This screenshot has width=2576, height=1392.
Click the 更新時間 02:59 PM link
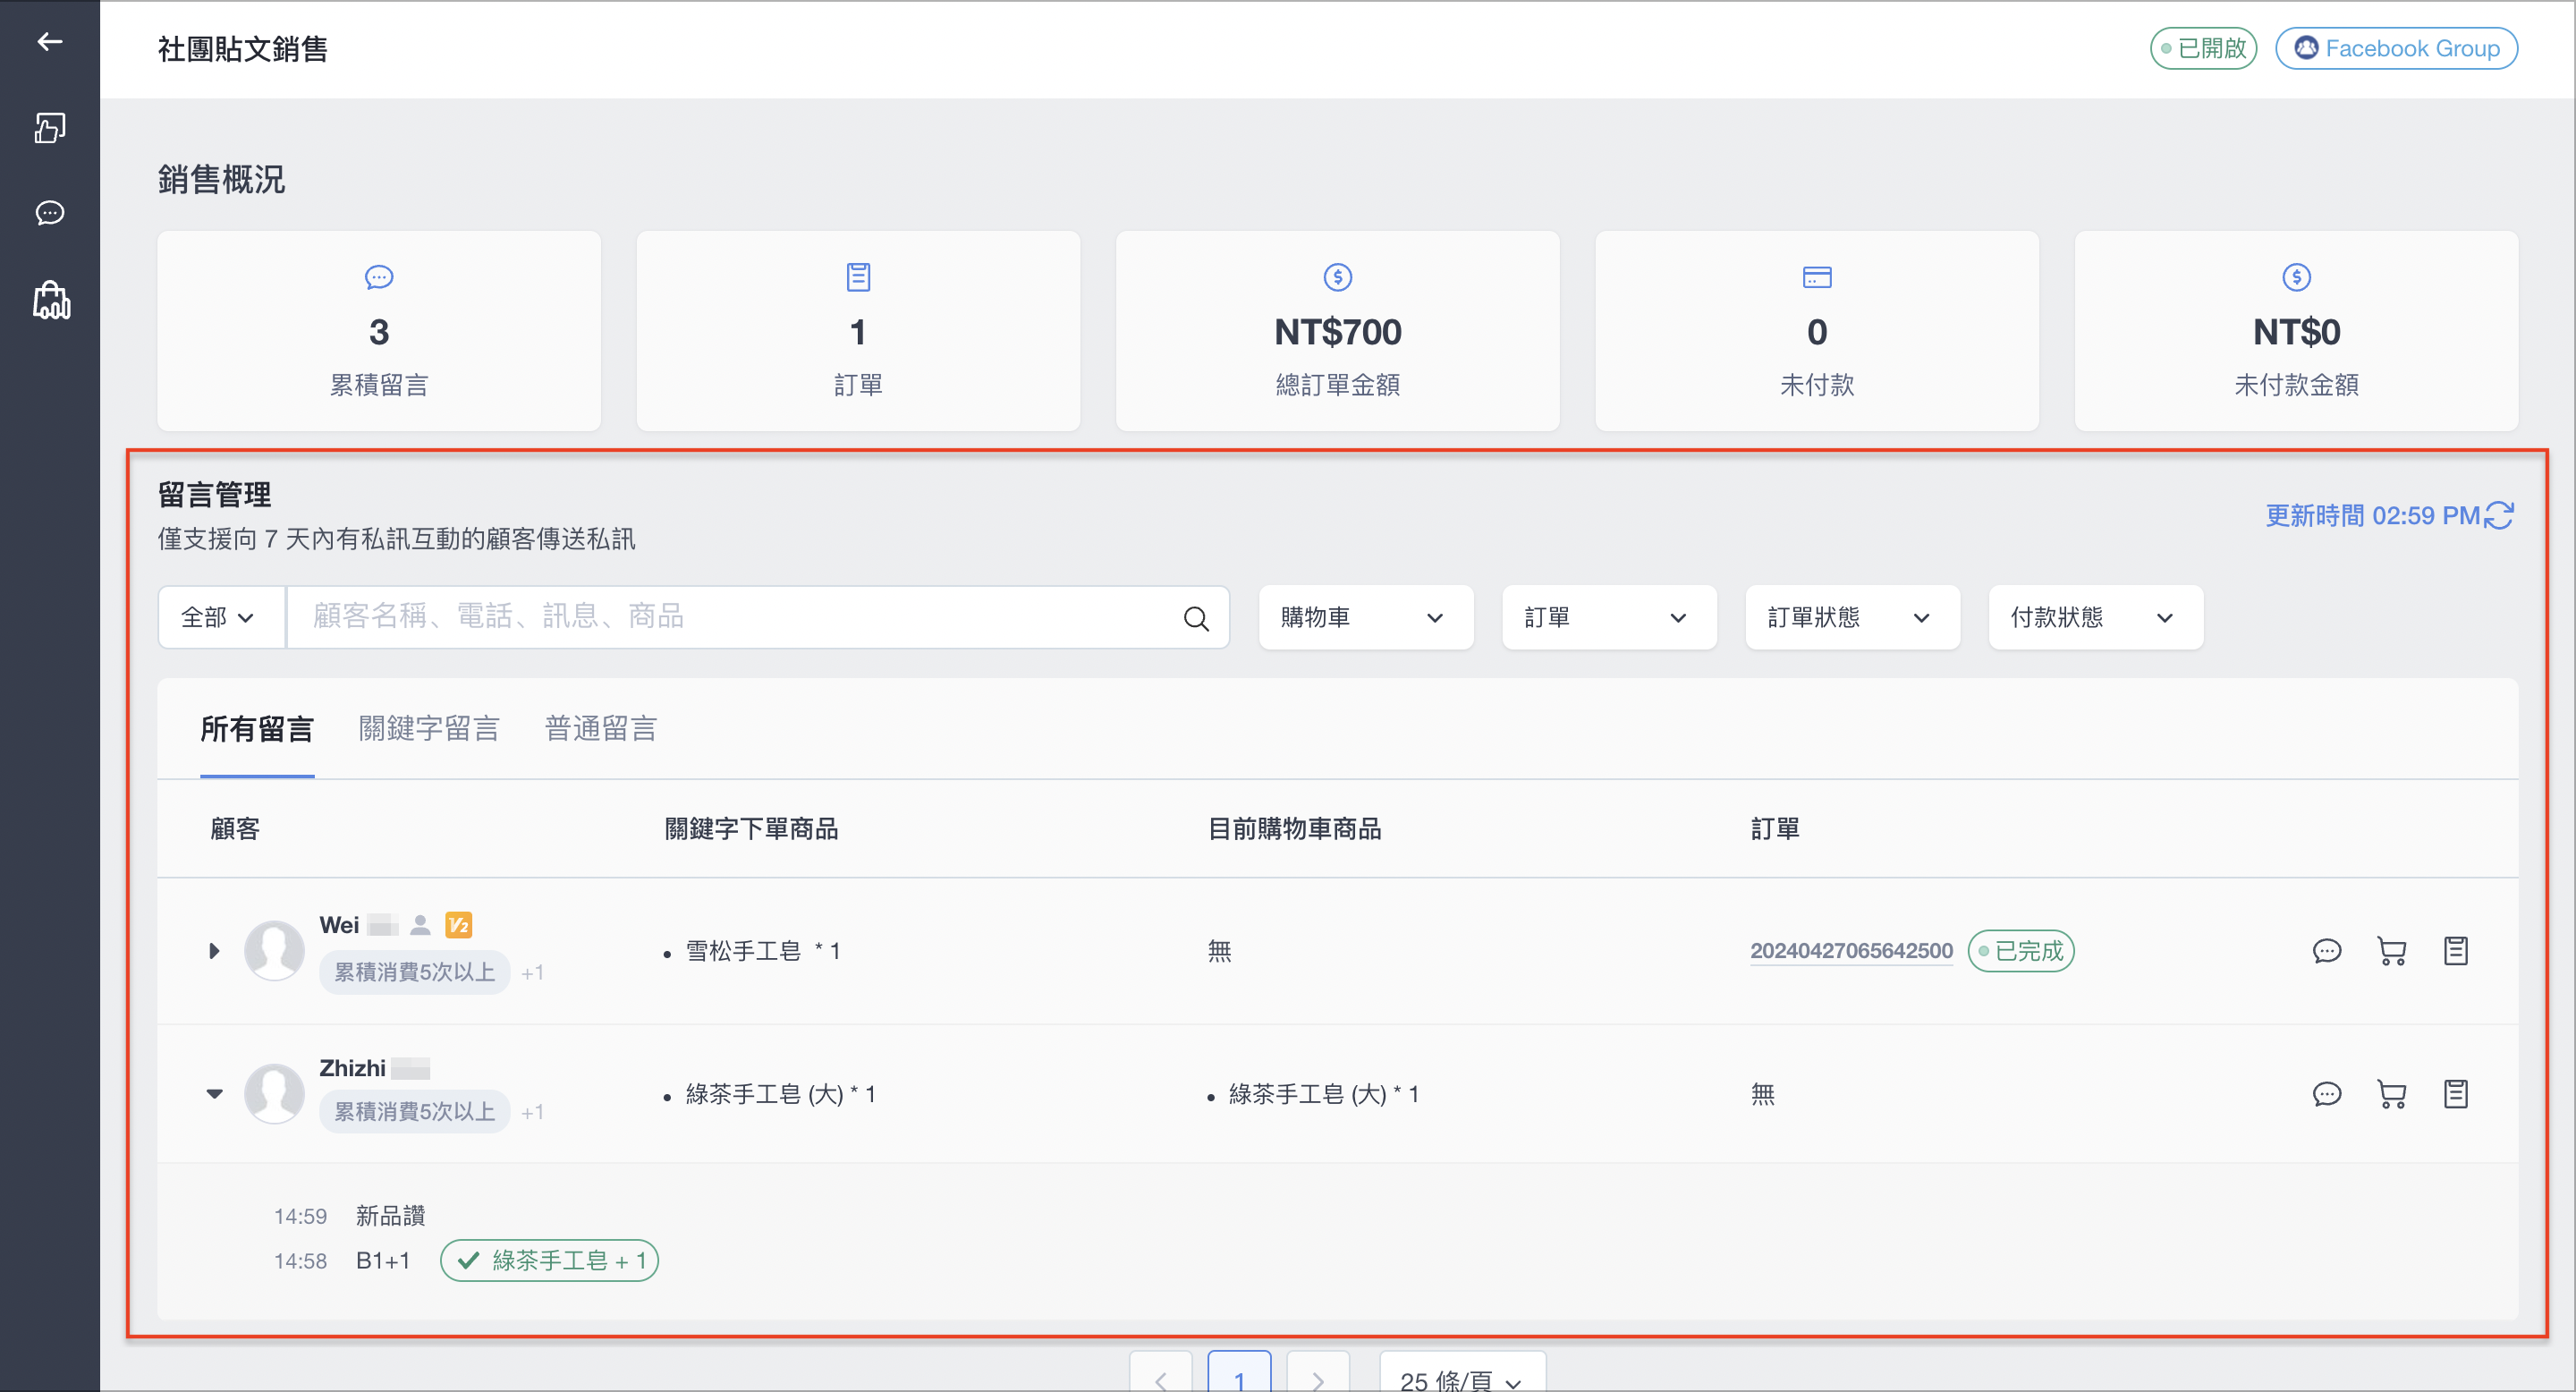(2372, 516)
